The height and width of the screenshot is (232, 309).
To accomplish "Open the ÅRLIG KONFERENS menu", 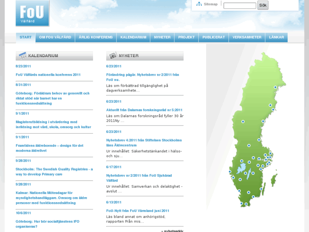I will pos(96,37).
